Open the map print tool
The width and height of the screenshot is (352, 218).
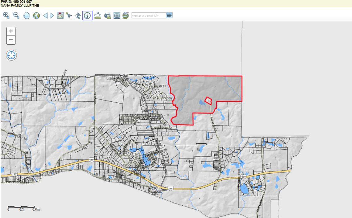(x=107, y=15)
